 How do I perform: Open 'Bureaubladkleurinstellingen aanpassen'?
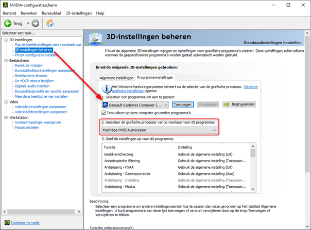pyautogui.click(x=45, y=70)
